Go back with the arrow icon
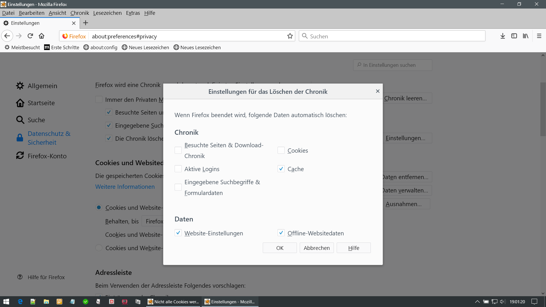 coord(7,36)
